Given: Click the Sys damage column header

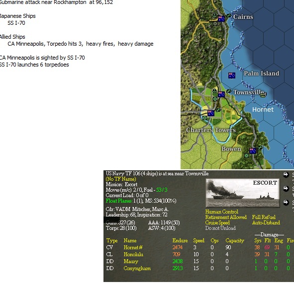Looking at the screenshot, I should pos(258,240).
